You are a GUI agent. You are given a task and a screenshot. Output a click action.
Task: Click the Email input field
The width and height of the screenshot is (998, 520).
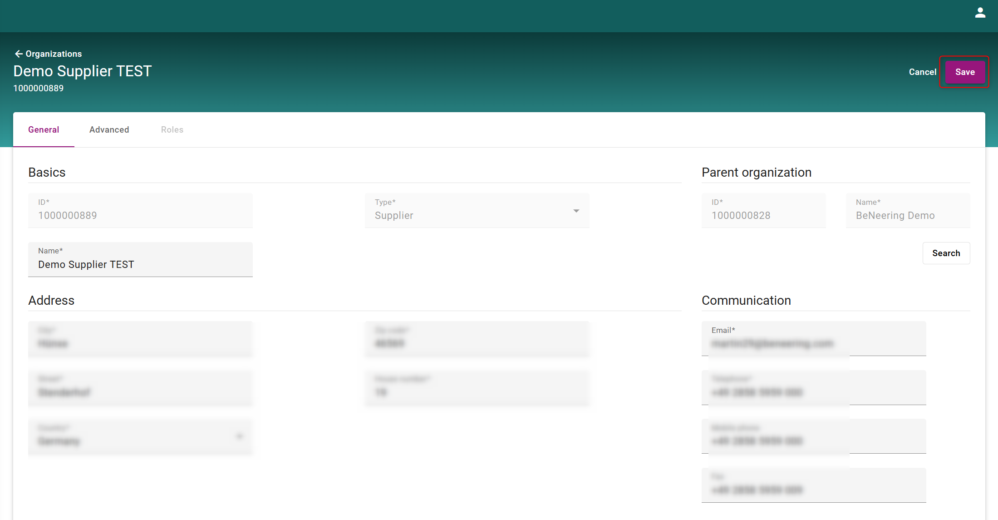tap(813, 343)
